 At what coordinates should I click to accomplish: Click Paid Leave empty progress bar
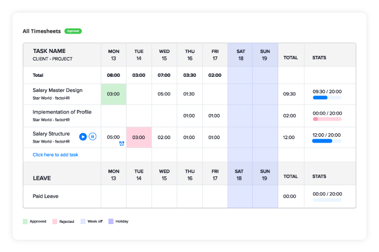327,200
